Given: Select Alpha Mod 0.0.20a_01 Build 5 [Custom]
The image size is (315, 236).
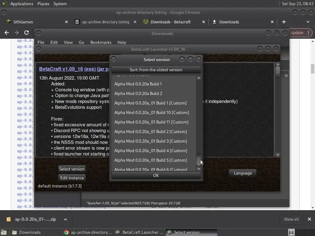Looking at the screenshot, I should coord(154,160).
